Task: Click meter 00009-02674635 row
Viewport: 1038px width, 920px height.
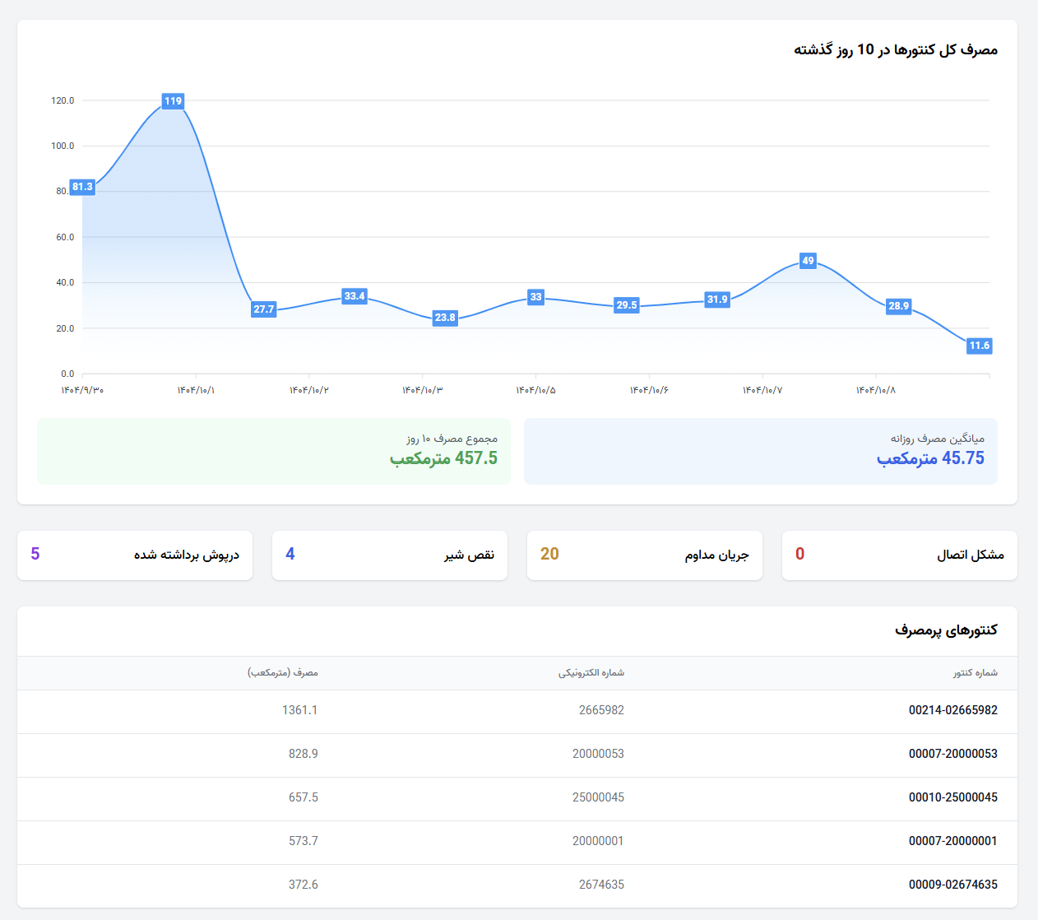Action: pyautogui.click(x=952, y=885)
